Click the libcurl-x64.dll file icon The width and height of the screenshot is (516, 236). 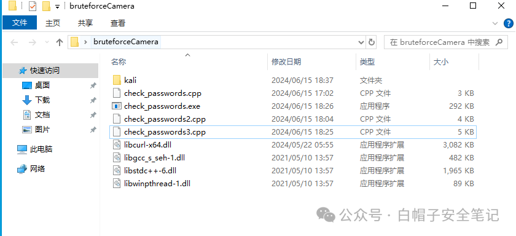(117, 145)
